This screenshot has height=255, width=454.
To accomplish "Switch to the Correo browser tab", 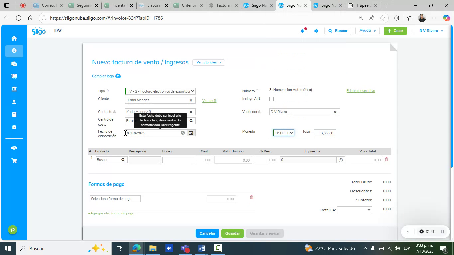I will tap(48, 6).
